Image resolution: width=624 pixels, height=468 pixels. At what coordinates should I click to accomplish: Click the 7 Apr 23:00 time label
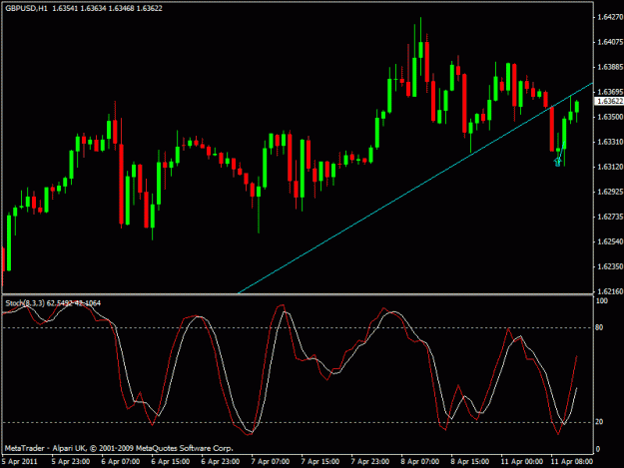[370, 462]
